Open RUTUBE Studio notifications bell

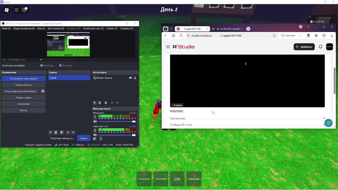click(320, 47)
